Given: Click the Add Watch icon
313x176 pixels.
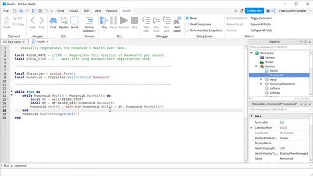Looking at the screenshot, I should 177,21.
